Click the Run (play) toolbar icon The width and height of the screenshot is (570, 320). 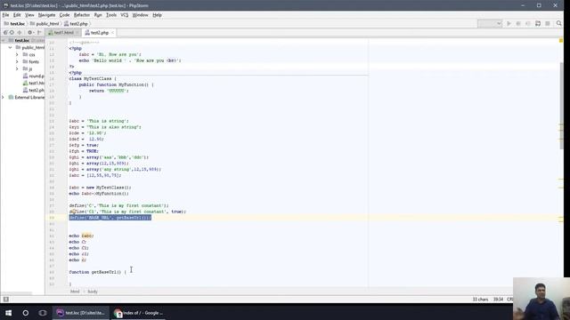coord(509,24)
